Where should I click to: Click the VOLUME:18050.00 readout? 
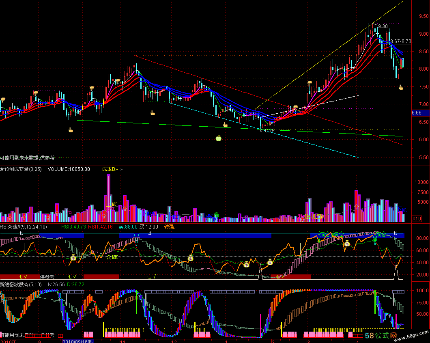coord(69,169)
